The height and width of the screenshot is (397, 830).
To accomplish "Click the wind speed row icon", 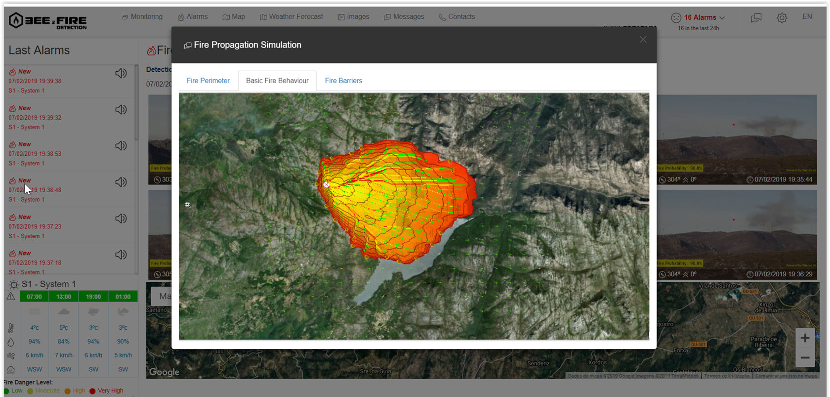I will point(11,355).
